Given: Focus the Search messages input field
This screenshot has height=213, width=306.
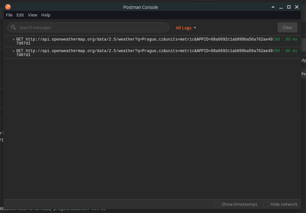Looking at the screenshot, I should coord(88,27).
